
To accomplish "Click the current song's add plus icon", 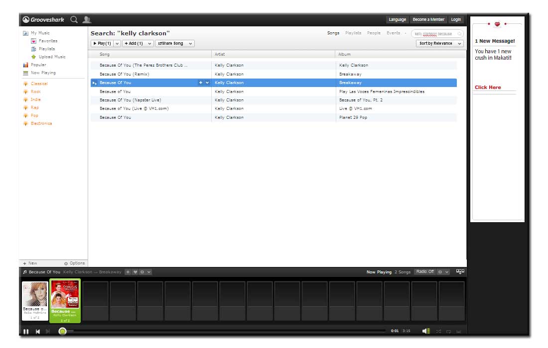I will click(128, 272).
